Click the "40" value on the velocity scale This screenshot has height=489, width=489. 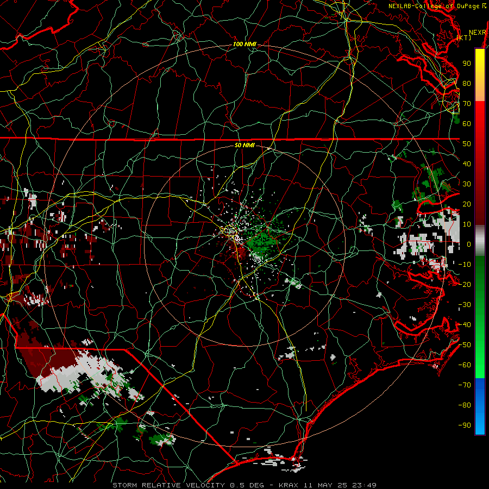pos(467,164)
